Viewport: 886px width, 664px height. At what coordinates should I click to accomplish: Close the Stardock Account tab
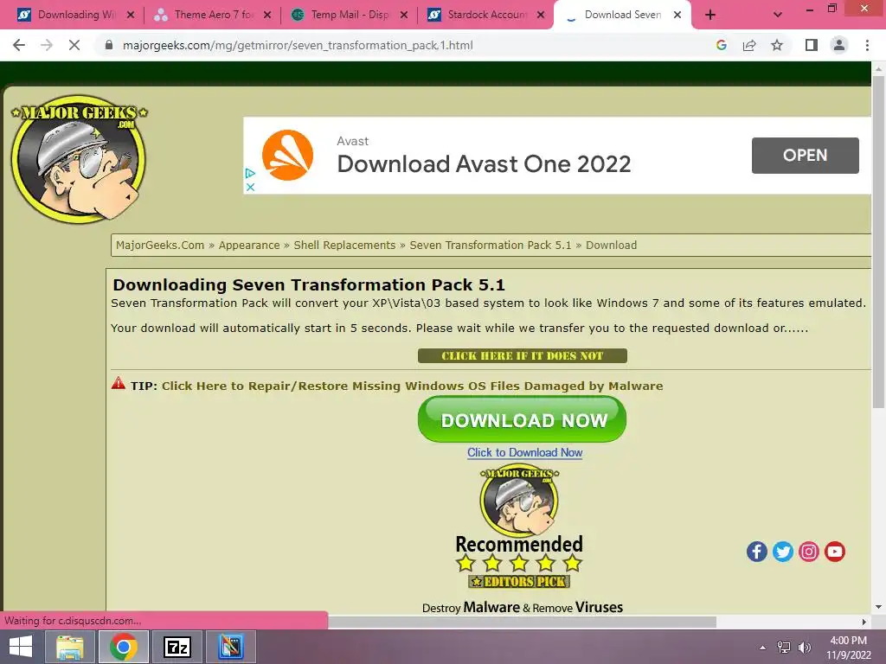(541, 15)
